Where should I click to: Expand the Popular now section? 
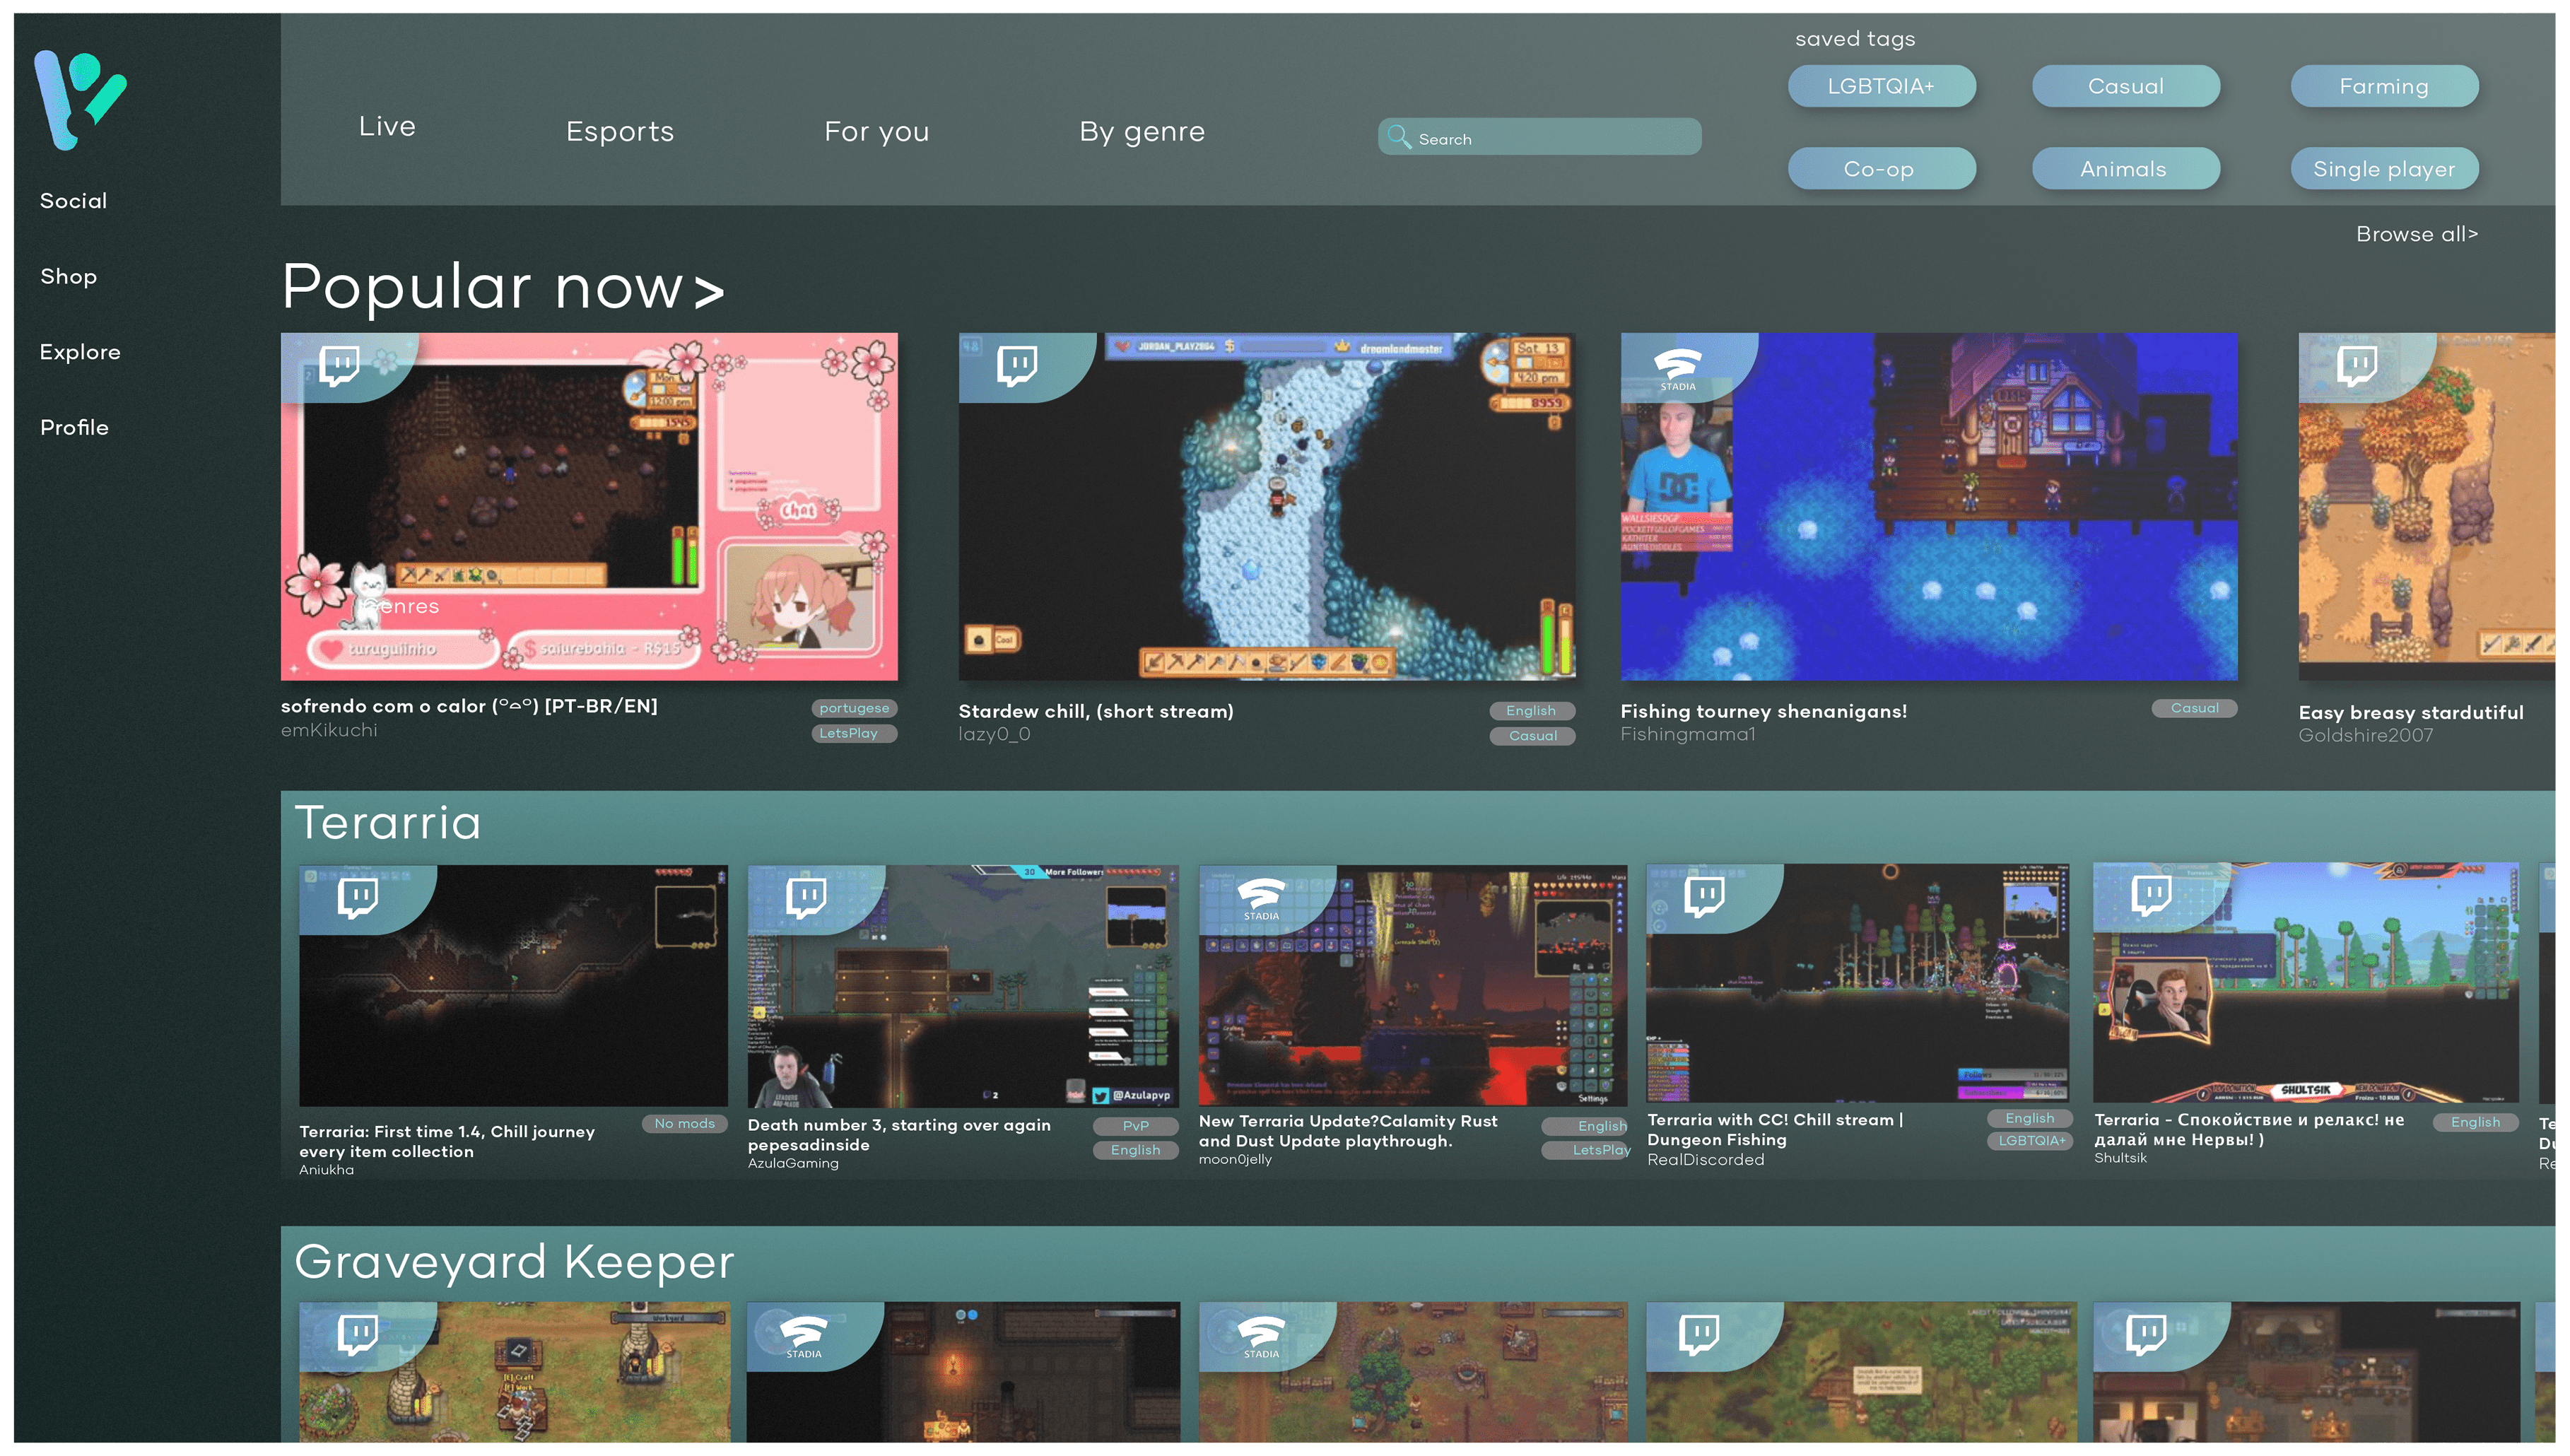point(503,288)
